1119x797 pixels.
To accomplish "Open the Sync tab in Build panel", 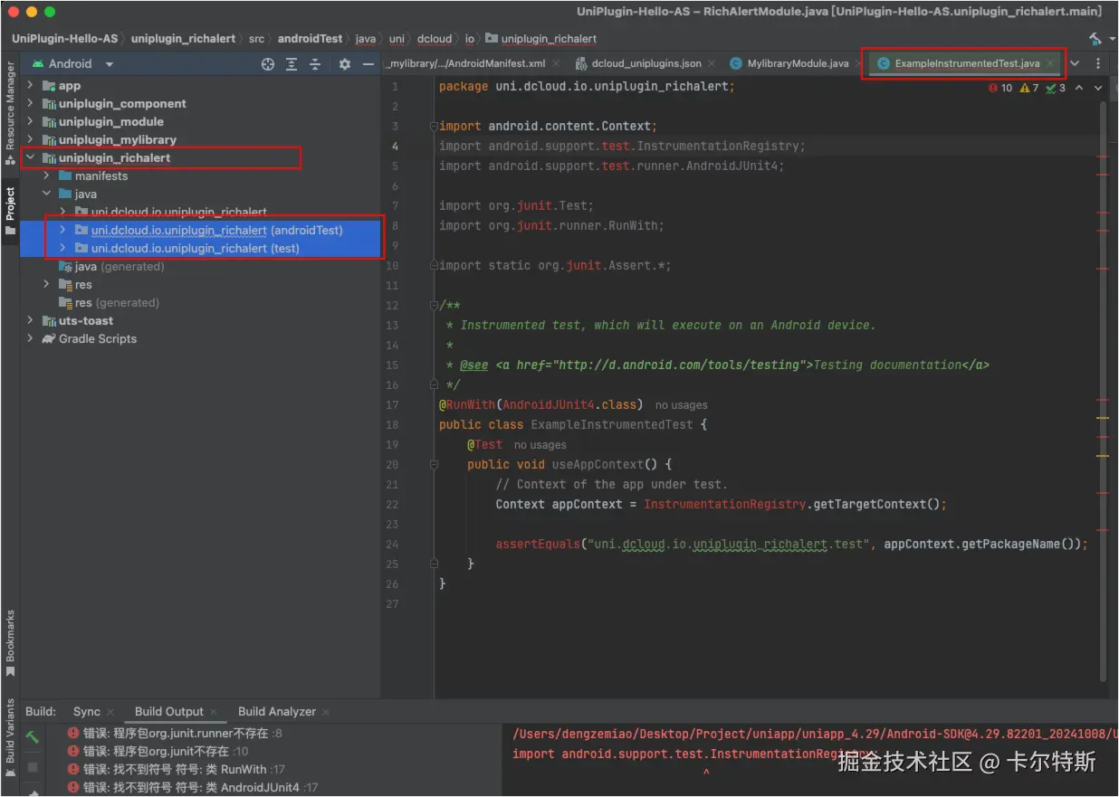I will click(87, 711).
